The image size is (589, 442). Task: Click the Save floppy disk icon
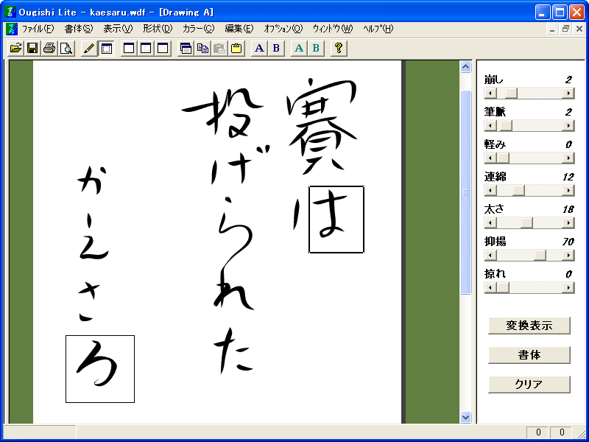[x=32, y=49]
